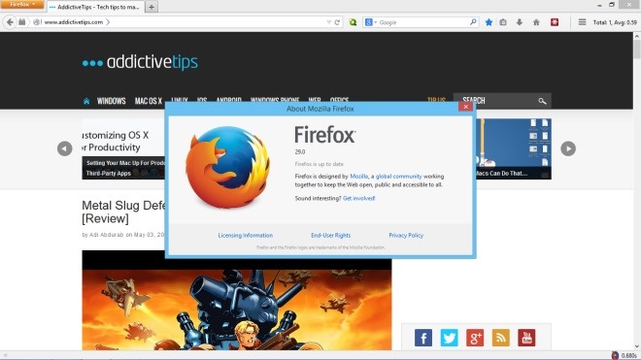Click the Get involved! link
Screen dimensions: 641x360
[x=358, y=198]
